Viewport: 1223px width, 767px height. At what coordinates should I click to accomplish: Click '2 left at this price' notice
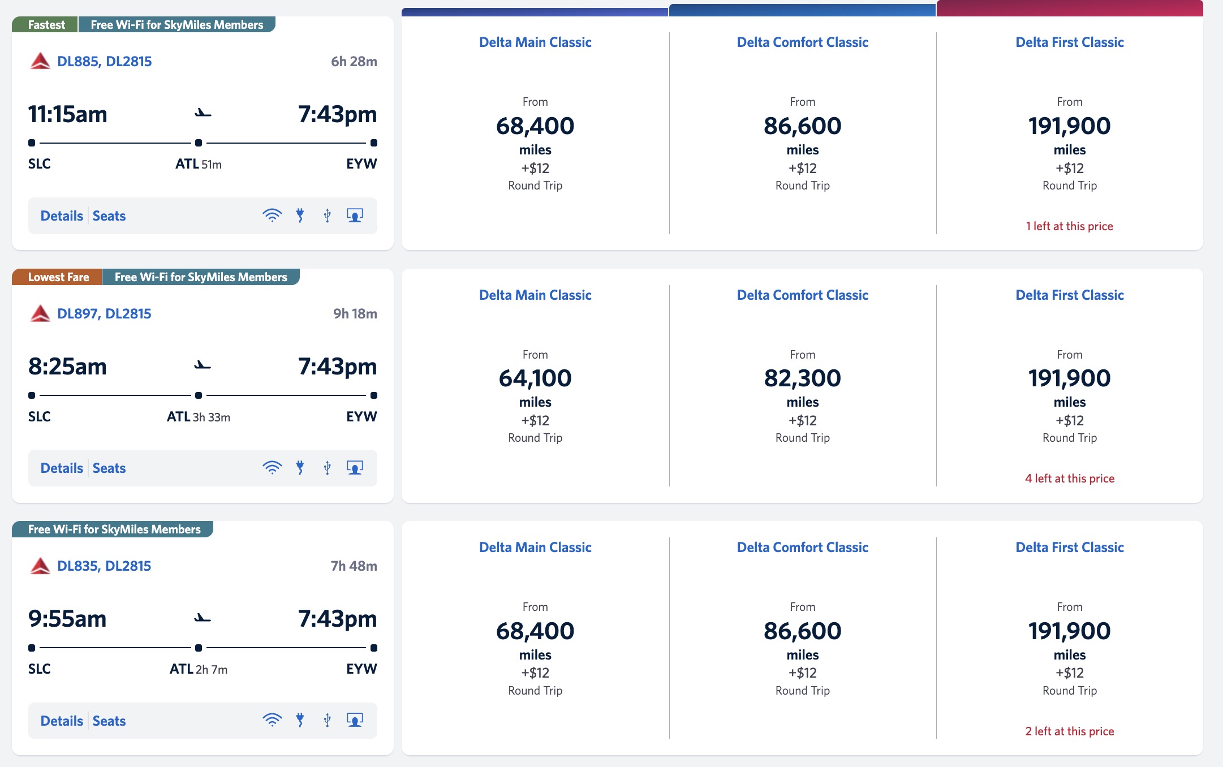coord(1070,731)
